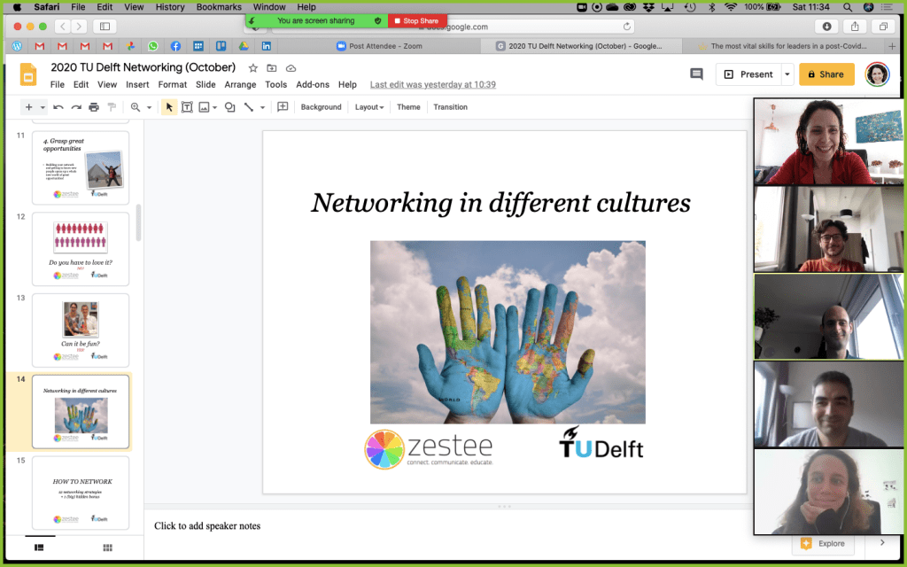Screen dimensions: 907x567
Task: Open comment history speech bubble icon
Action: (696, 74)
